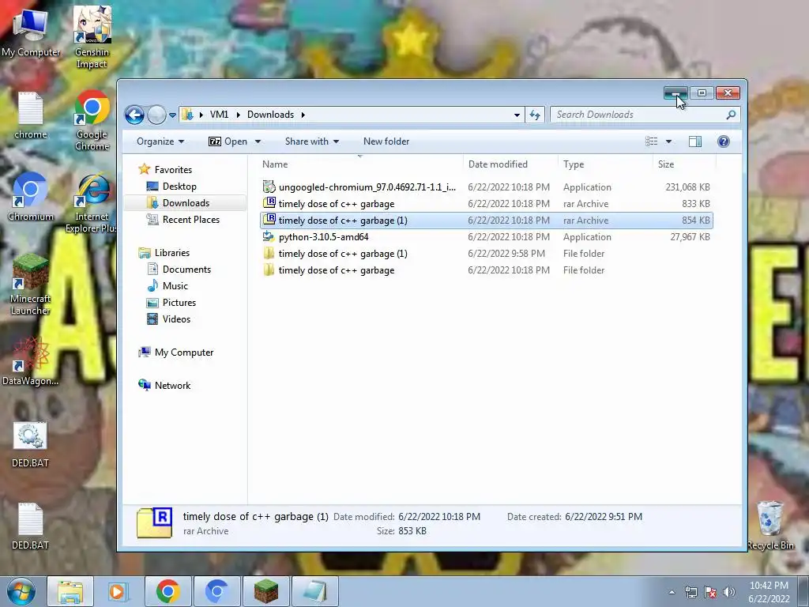Expand the address bar history dropdown
This screenshot has height=607, width=809.
tap(517, 115)
